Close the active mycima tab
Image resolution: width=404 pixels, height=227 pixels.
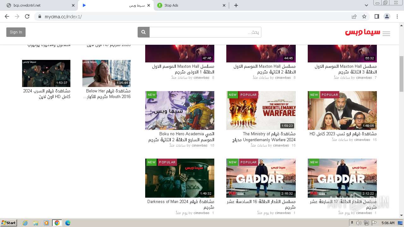pyautogui.click(x=149, y=5)
